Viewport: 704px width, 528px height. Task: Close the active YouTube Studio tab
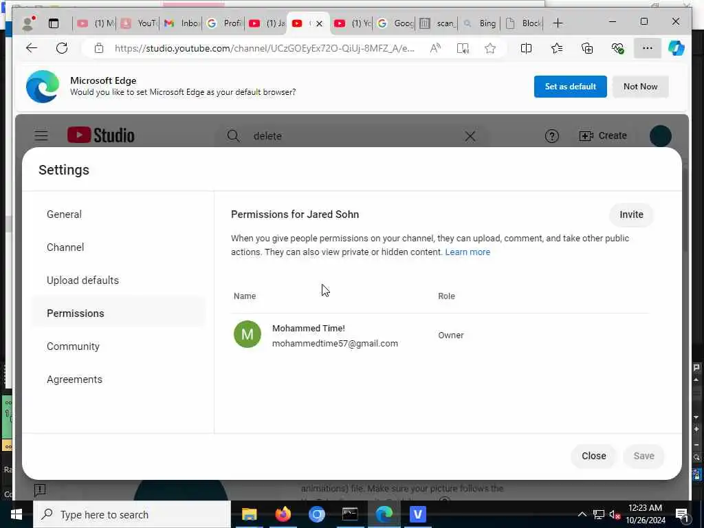[319, 24]
